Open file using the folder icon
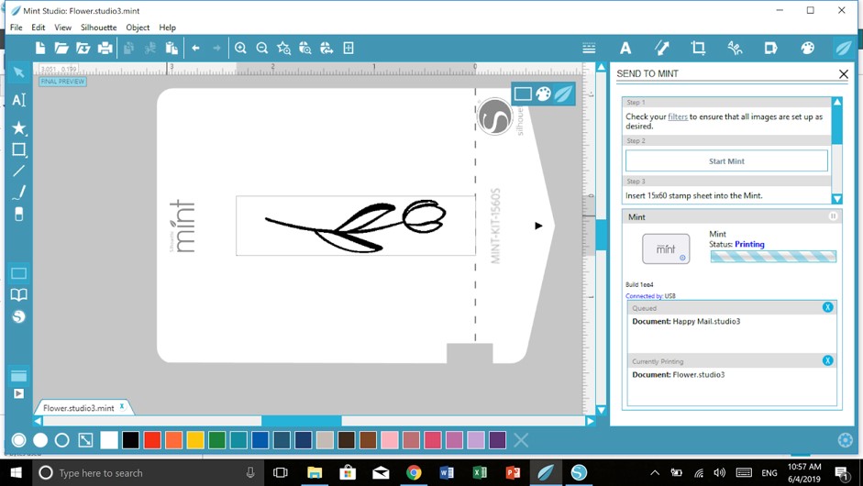The image size is (863, 486). [x=61, y=49]
